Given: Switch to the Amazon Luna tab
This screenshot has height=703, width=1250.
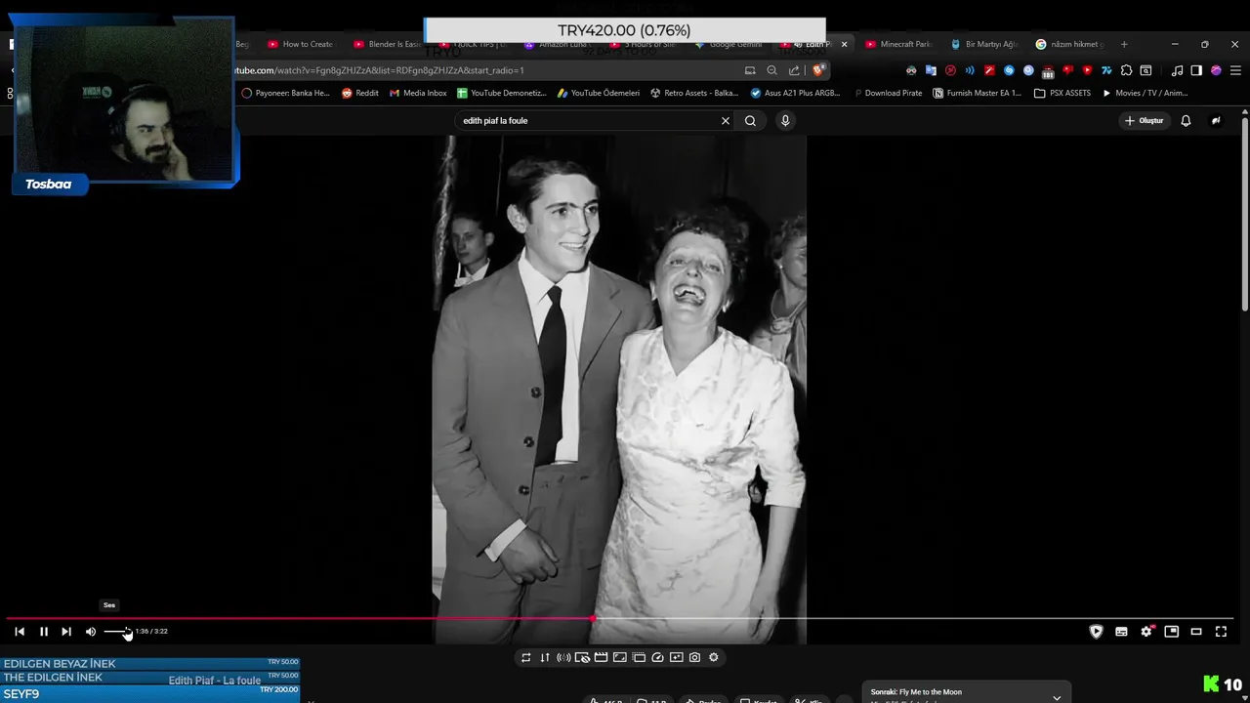Looking at the screenshot, I should tap(559, 44).
